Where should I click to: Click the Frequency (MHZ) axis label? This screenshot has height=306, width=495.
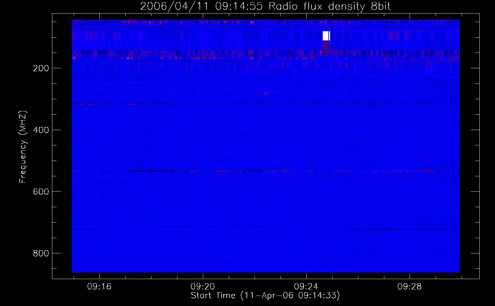click(x=23, y=147)
